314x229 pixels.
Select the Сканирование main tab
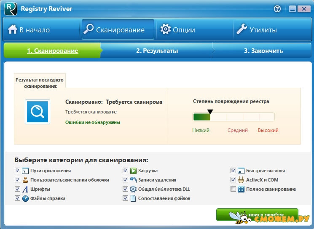point(118,29)
